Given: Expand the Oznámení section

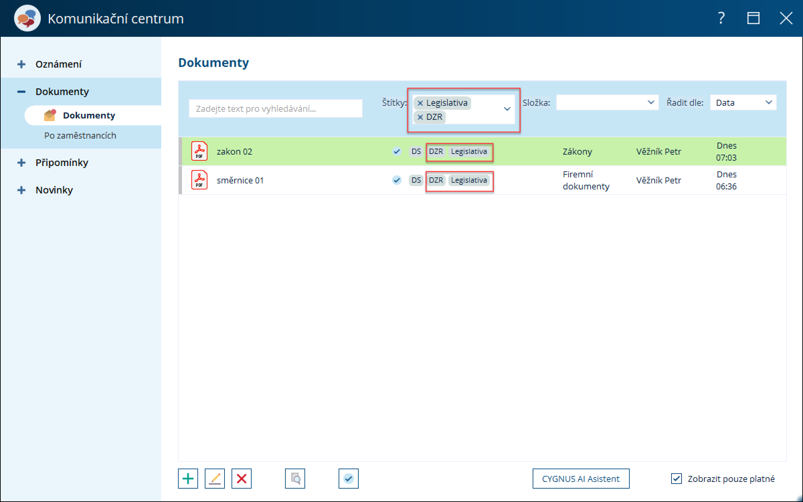Looking at the screenshot, I should pos(21,64).
